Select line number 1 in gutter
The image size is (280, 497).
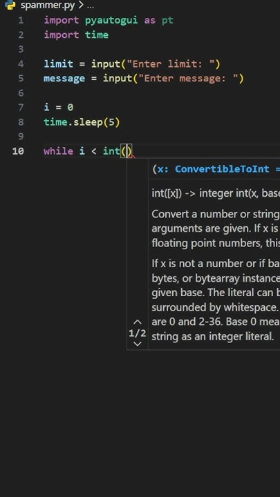(21, 20)
